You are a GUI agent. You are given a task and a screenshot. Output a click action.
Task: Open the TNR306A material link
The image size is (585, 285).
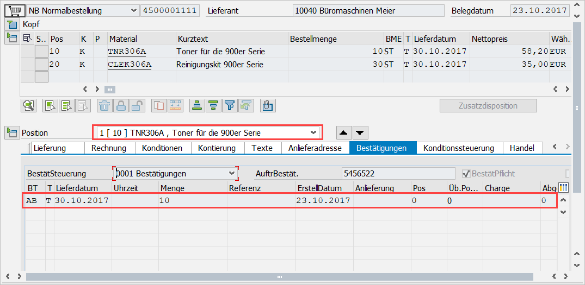pos(127,52)
